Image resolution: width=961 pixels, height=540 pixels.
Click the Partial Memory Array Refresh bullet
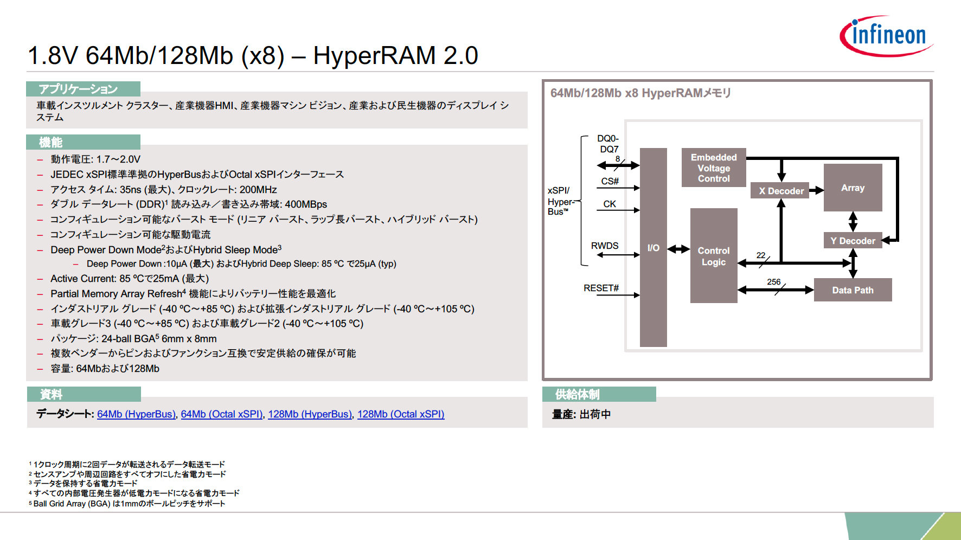click(193, 294)
